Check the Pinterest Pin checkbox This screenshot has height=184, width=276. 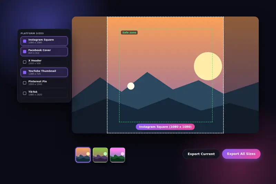pyautogui.click(x=24, y=83)
